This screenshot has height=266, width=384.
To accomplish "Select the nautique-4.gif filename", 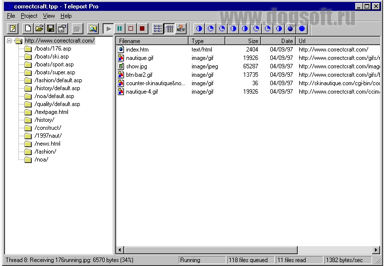I will 142,92.
